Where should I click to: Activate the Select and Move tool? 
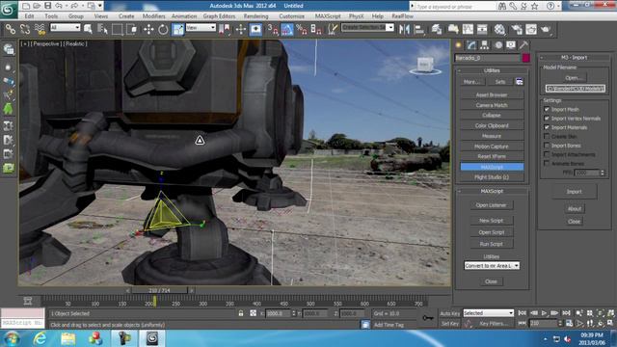(148, 29)
